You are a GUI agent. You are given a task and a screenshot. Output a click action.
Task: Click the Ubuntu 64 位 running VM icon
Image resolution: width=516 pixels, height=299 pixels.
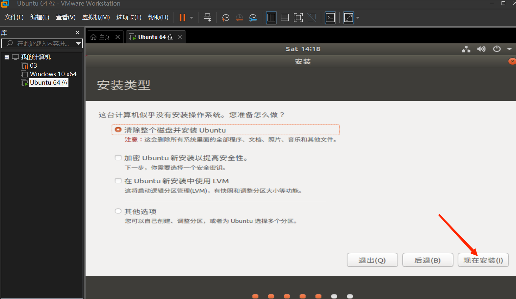click(x=25, y=83)
